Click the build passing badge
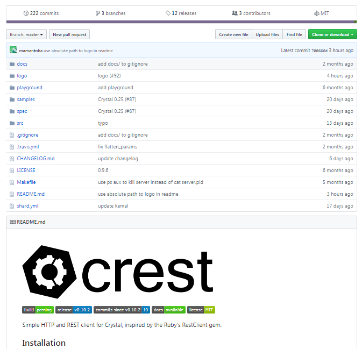The image size is (362, 349). click(38, 310)
